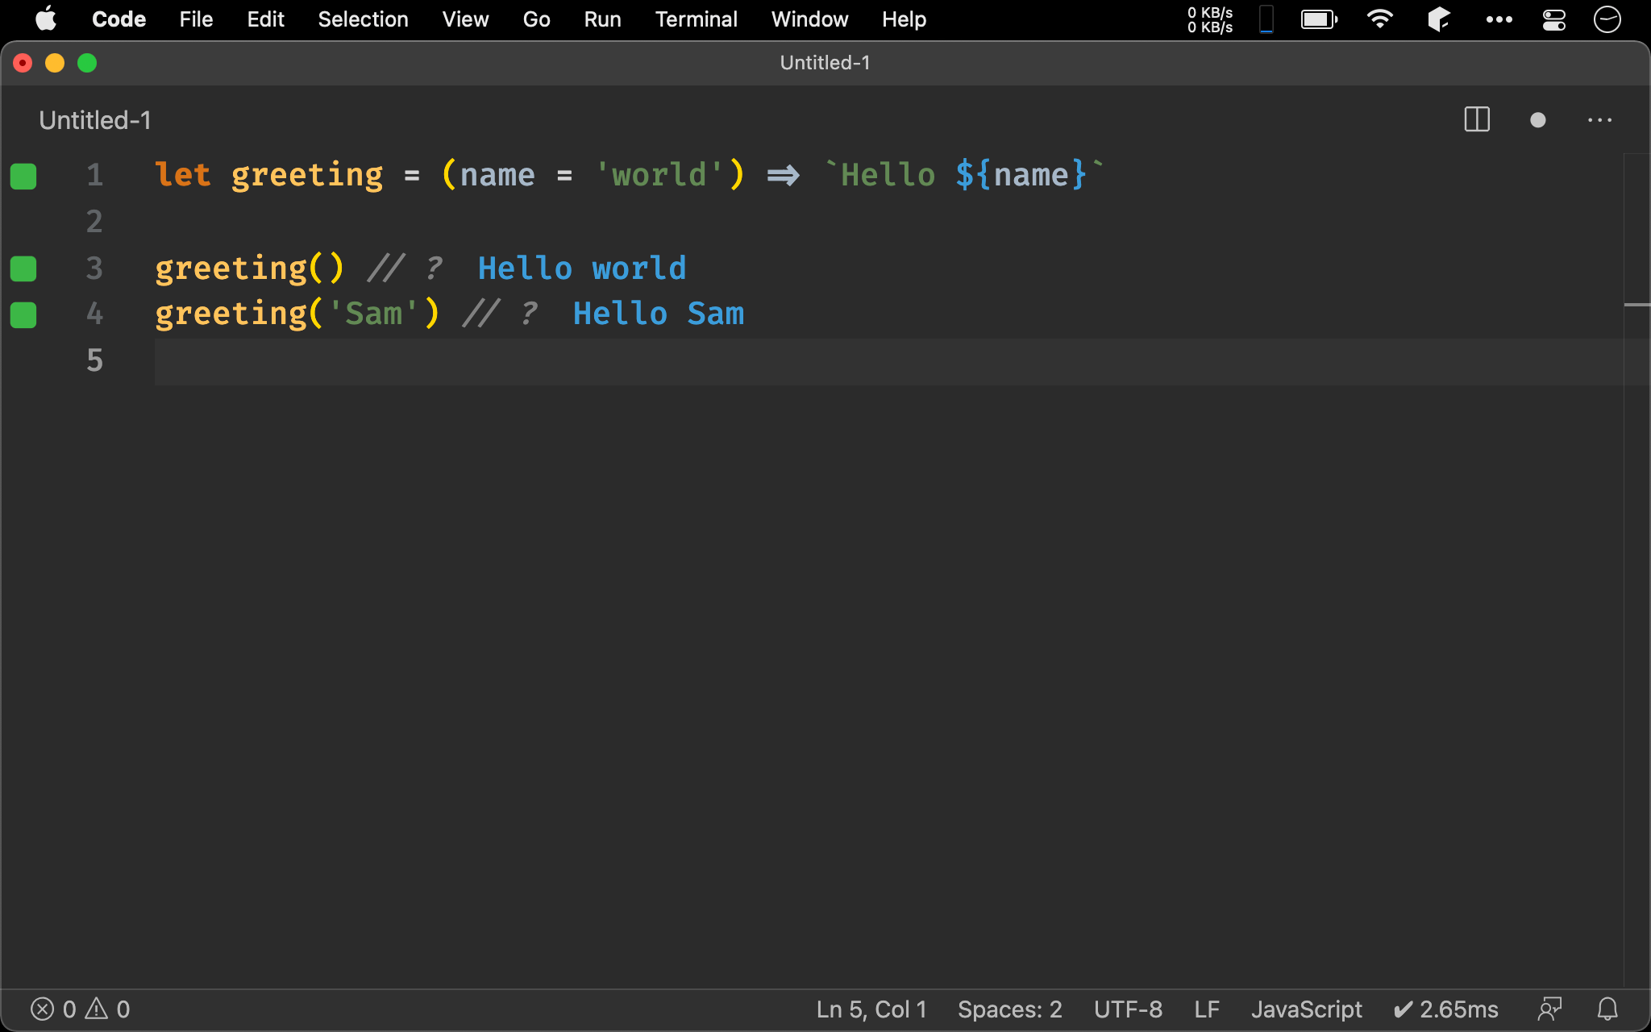
Task: Toggle the green coverage marker on line 3
Action: pyautogui.click(x=23, y=268)
